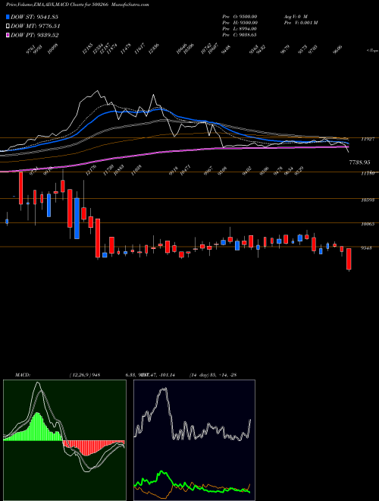Click the chart title with MunafaSutra.com

77,5
